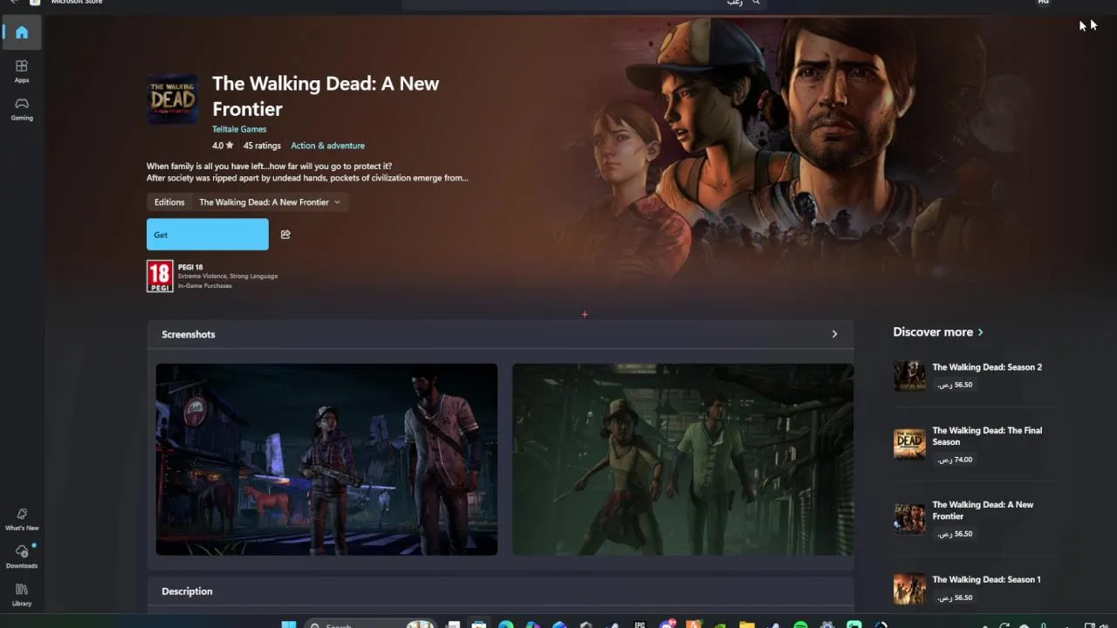This screenshot has height=628, width=1117.
Task: Expand Screenshots section chevron
Action: coord(834,334)
